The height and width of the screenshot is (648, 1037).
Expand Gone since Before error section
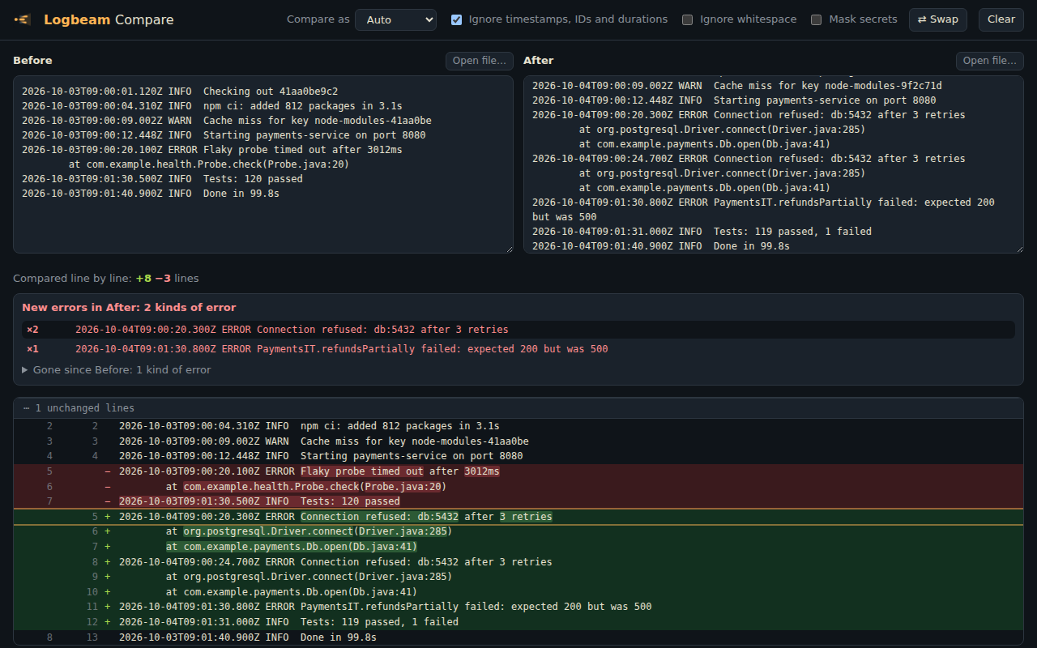[117, 369]
